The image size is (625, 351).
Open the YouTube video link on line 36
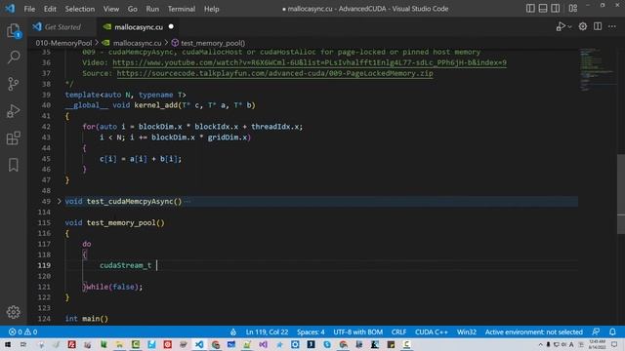click(x=310, y=62)
